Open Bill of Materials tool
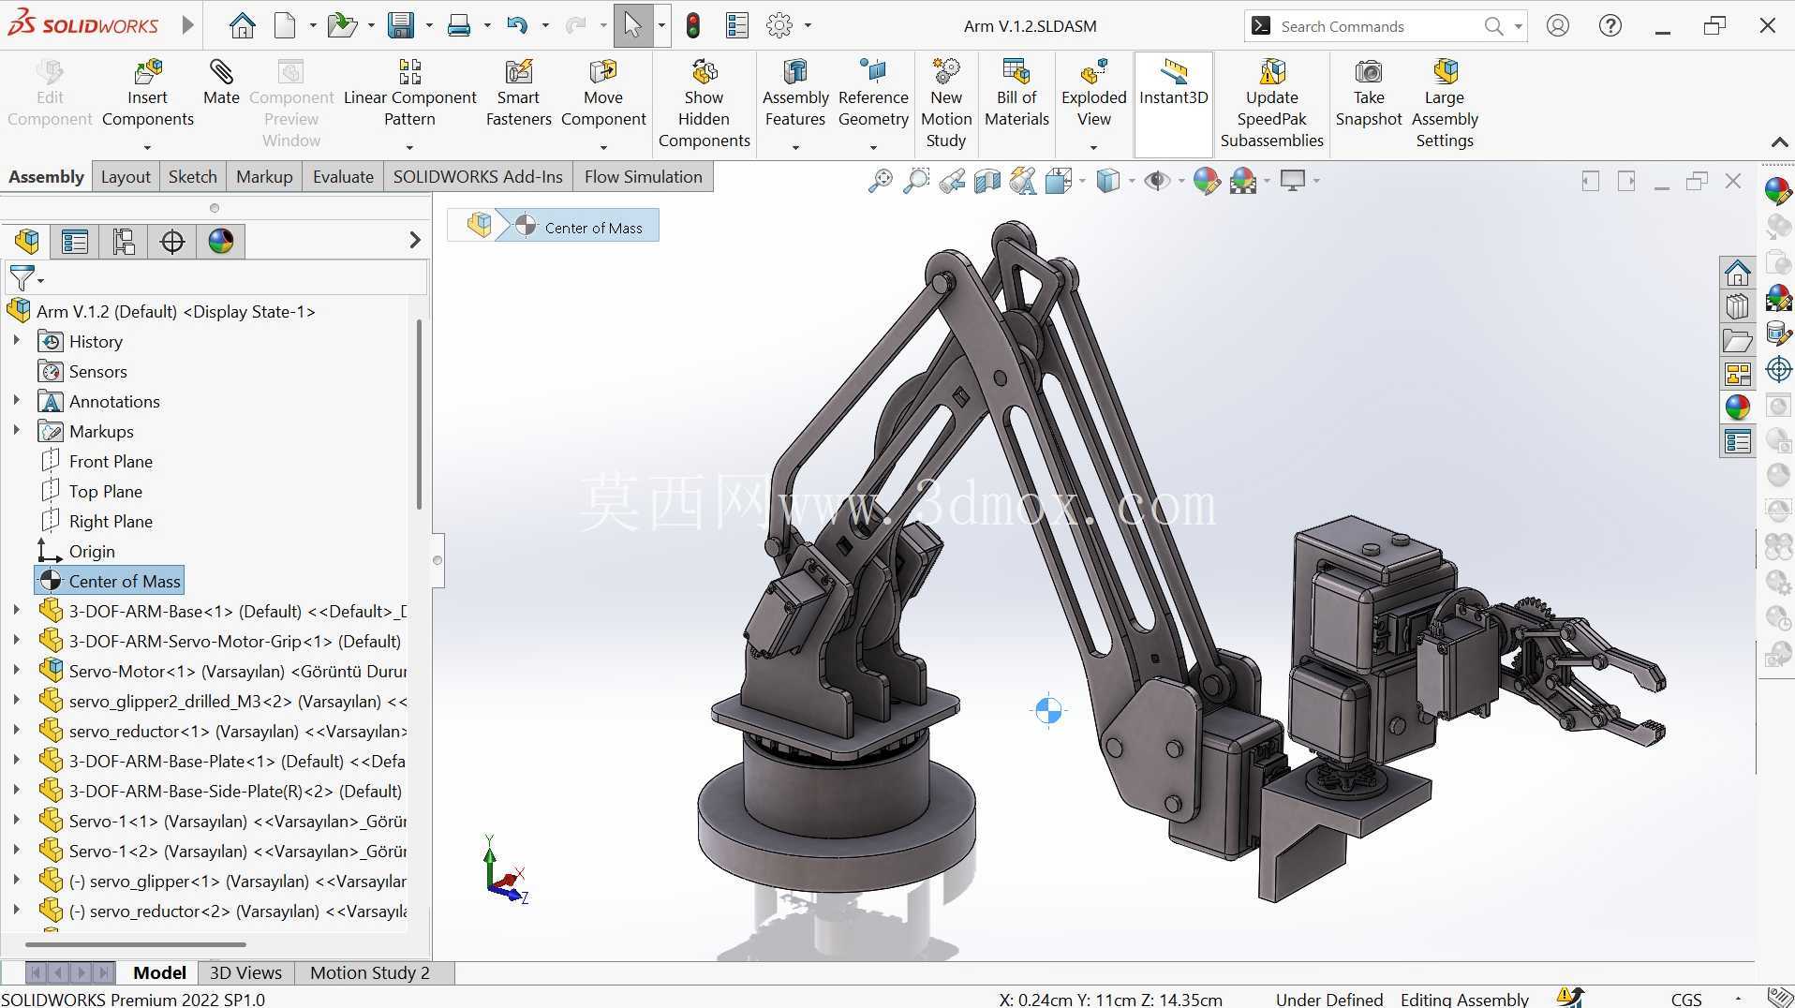 click(1016, 94)
